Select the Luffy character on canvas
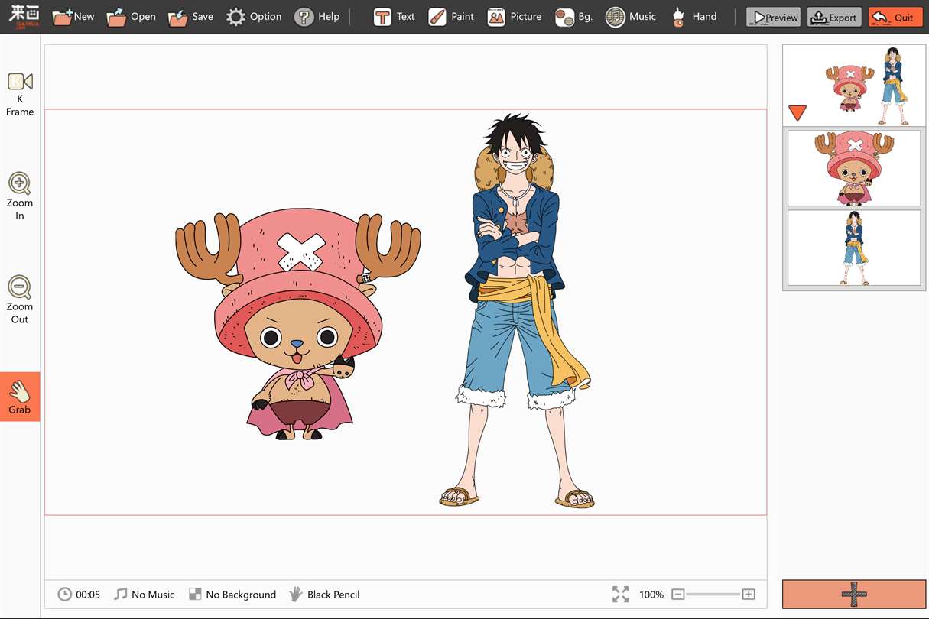 pyautogui.click(x=518, y=310)
